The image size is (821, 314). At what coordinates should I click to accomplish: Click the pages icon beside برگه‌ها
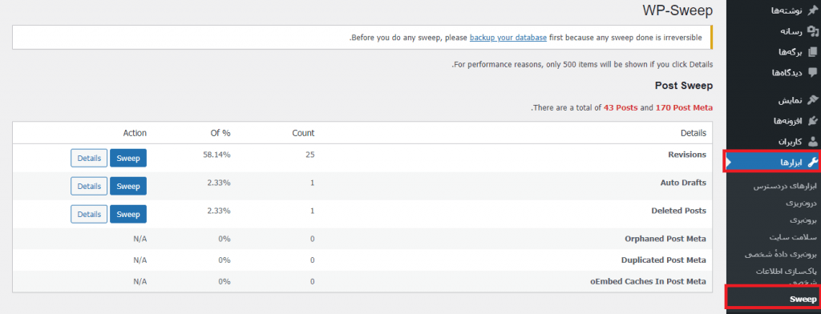[x=812, y=52]
